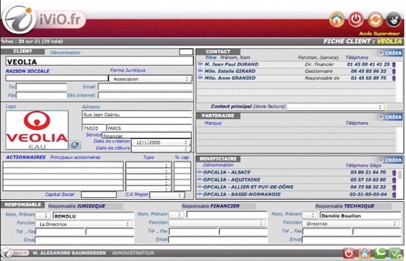Click CRÉER button in CONTACT section
406x261 pixels.
coord(390,53)
